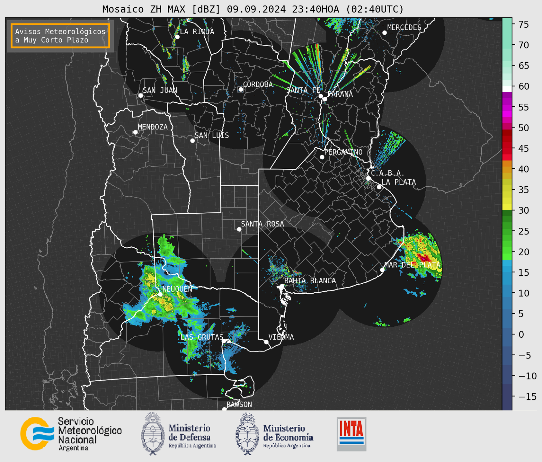Click the Santa Fe city marker dot
542x462 pixels.
[x=321, y=96]
